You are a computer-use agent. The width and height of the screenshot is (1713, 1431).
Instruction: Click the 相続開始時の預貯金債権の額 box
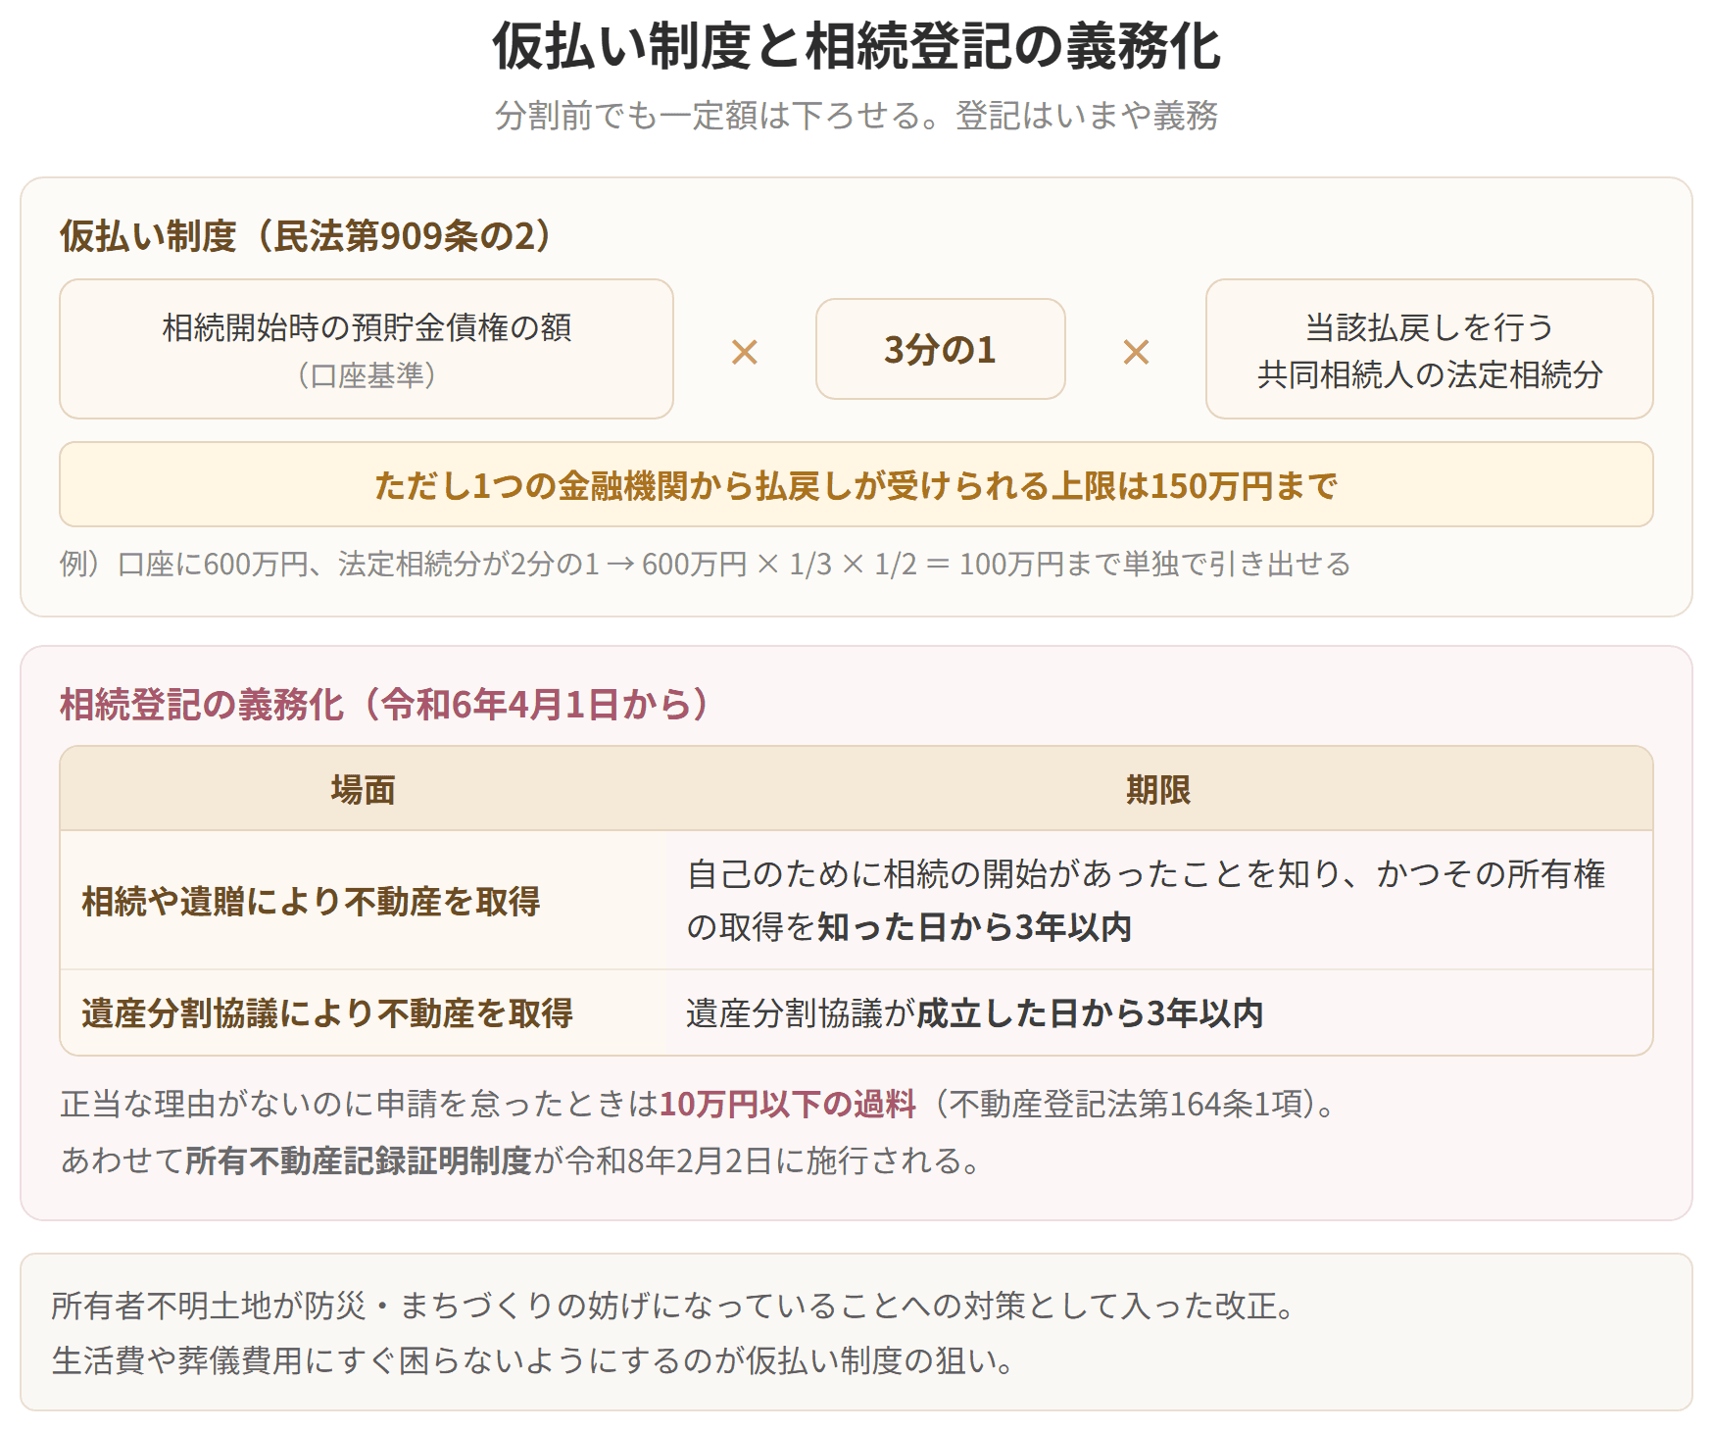(x=367, y=349)
